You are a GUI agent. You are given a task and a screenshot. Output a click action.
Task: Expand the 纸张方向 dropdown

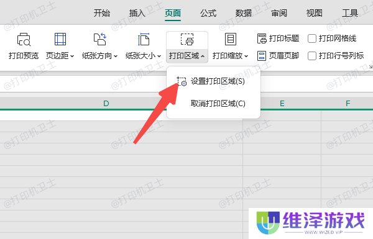[116, 56]
